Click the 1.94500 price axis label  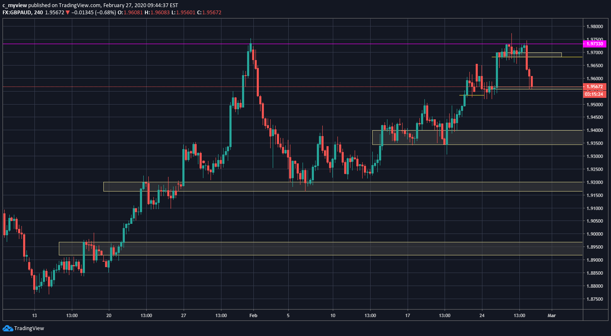595,118
